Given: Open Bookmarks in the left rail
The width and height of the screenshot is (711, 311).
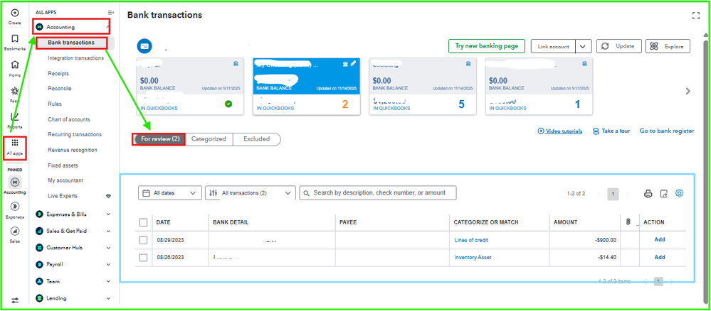Looking at the screenshot, I should (15, 38).
